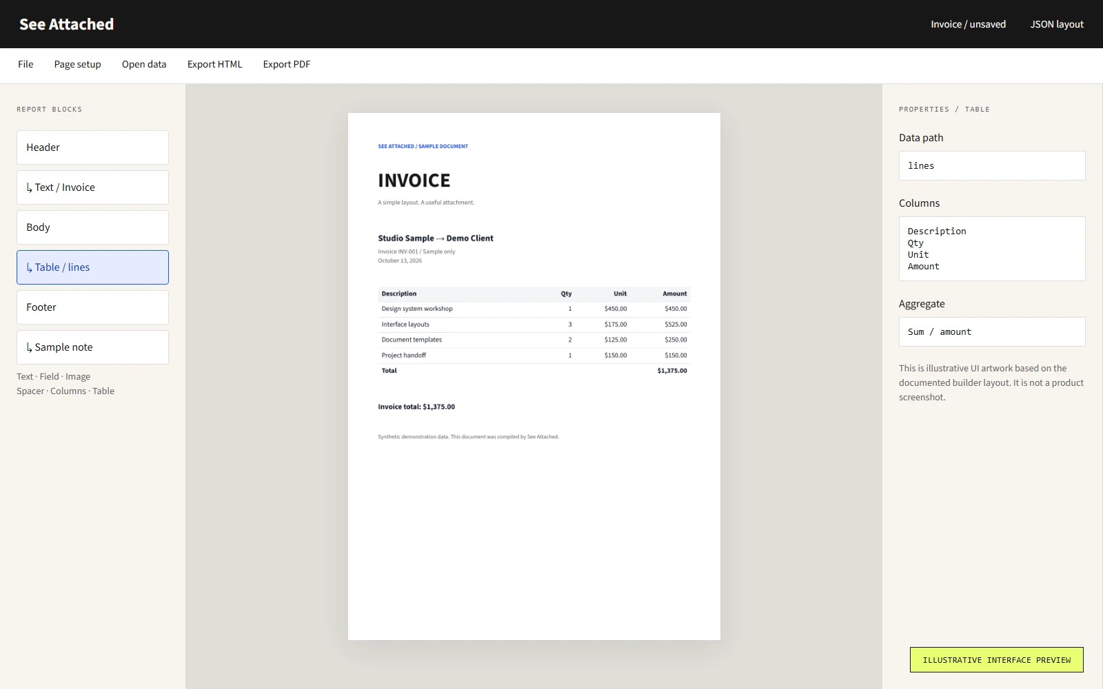The height and width of the screenshot is (689, 1103).
Task: Click the Data path field containing lines
Action: click(992, 165)
